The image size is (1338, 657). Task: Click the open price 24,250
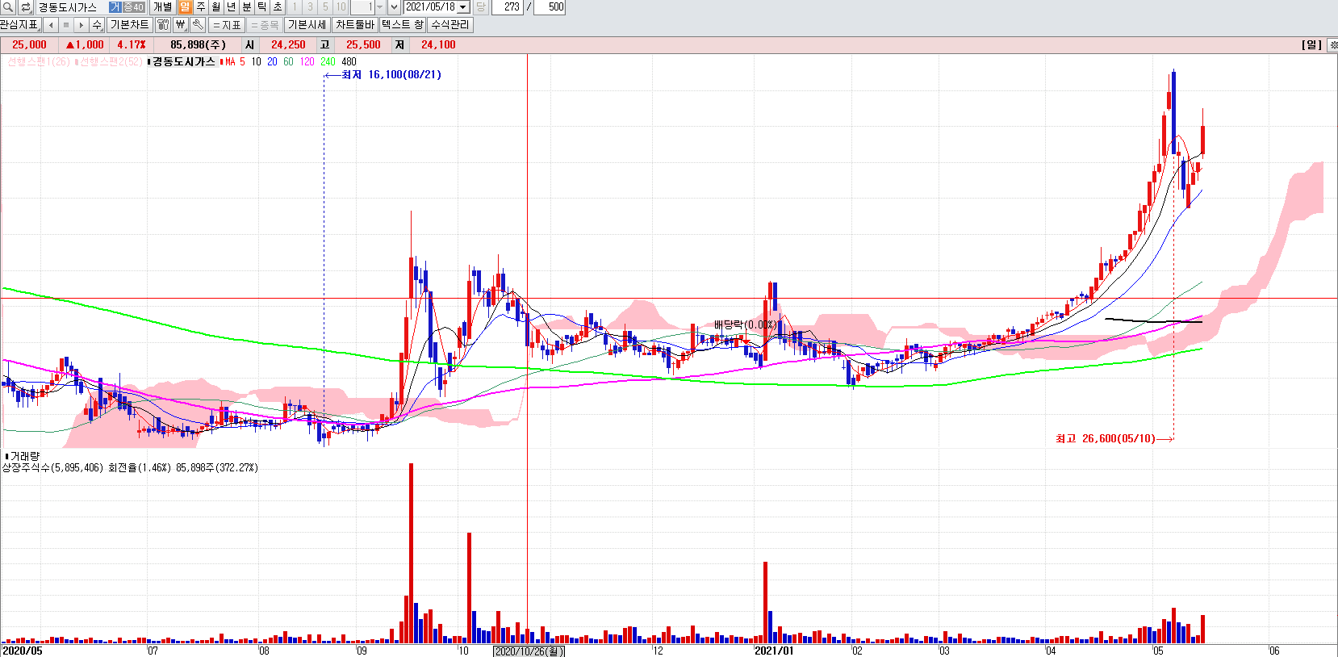pos(288,45)
